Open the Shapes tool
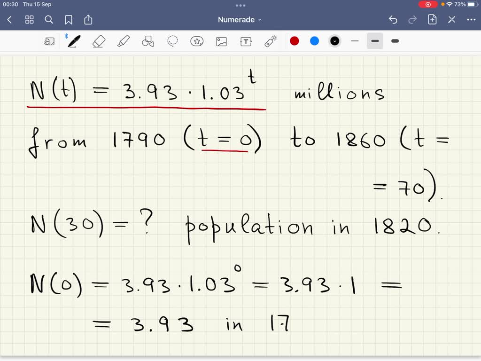 147,41
